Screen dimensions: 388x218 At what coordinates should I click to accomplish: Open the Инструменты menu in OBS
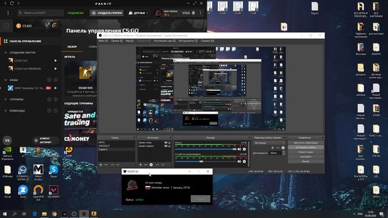188,41
